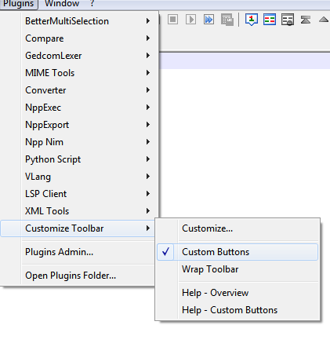The width and height of the screenshot is (330, 347).
Task: Open the ? help menu
Action: 92,4
